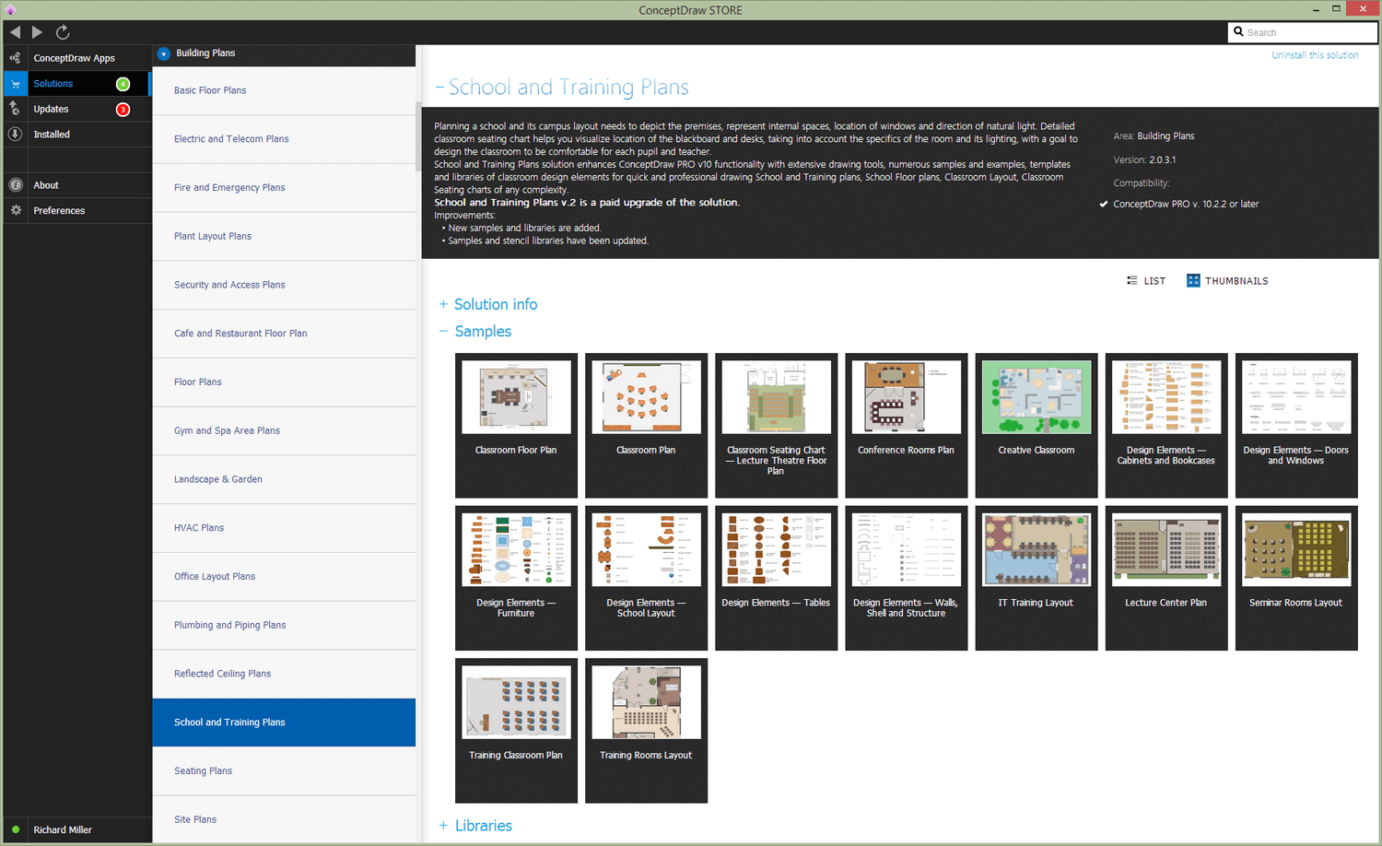Open Basic Floor Plans solution
Viewport: 1382px width, 846px height.
click(x=284, y=90)
